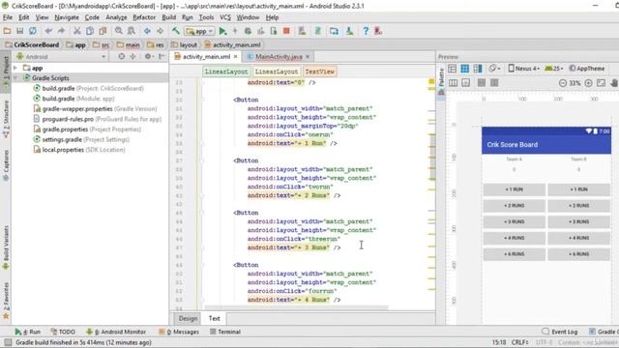Click the Debug app bug icon
This screenshot has height=348, width=619.
pos(248,31)
